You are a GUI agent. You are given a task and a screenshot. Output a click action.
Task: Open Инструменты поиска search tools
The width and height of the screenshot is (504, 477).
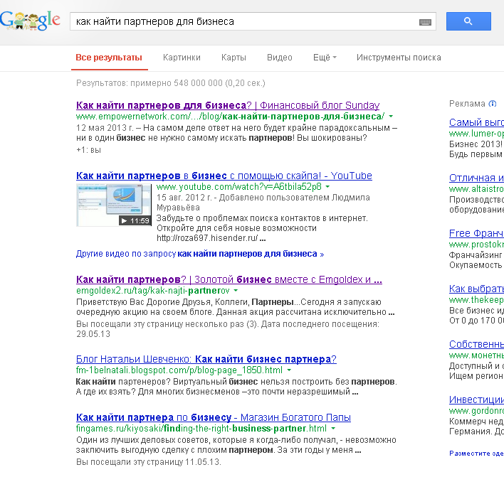click(x=399, y=58)
